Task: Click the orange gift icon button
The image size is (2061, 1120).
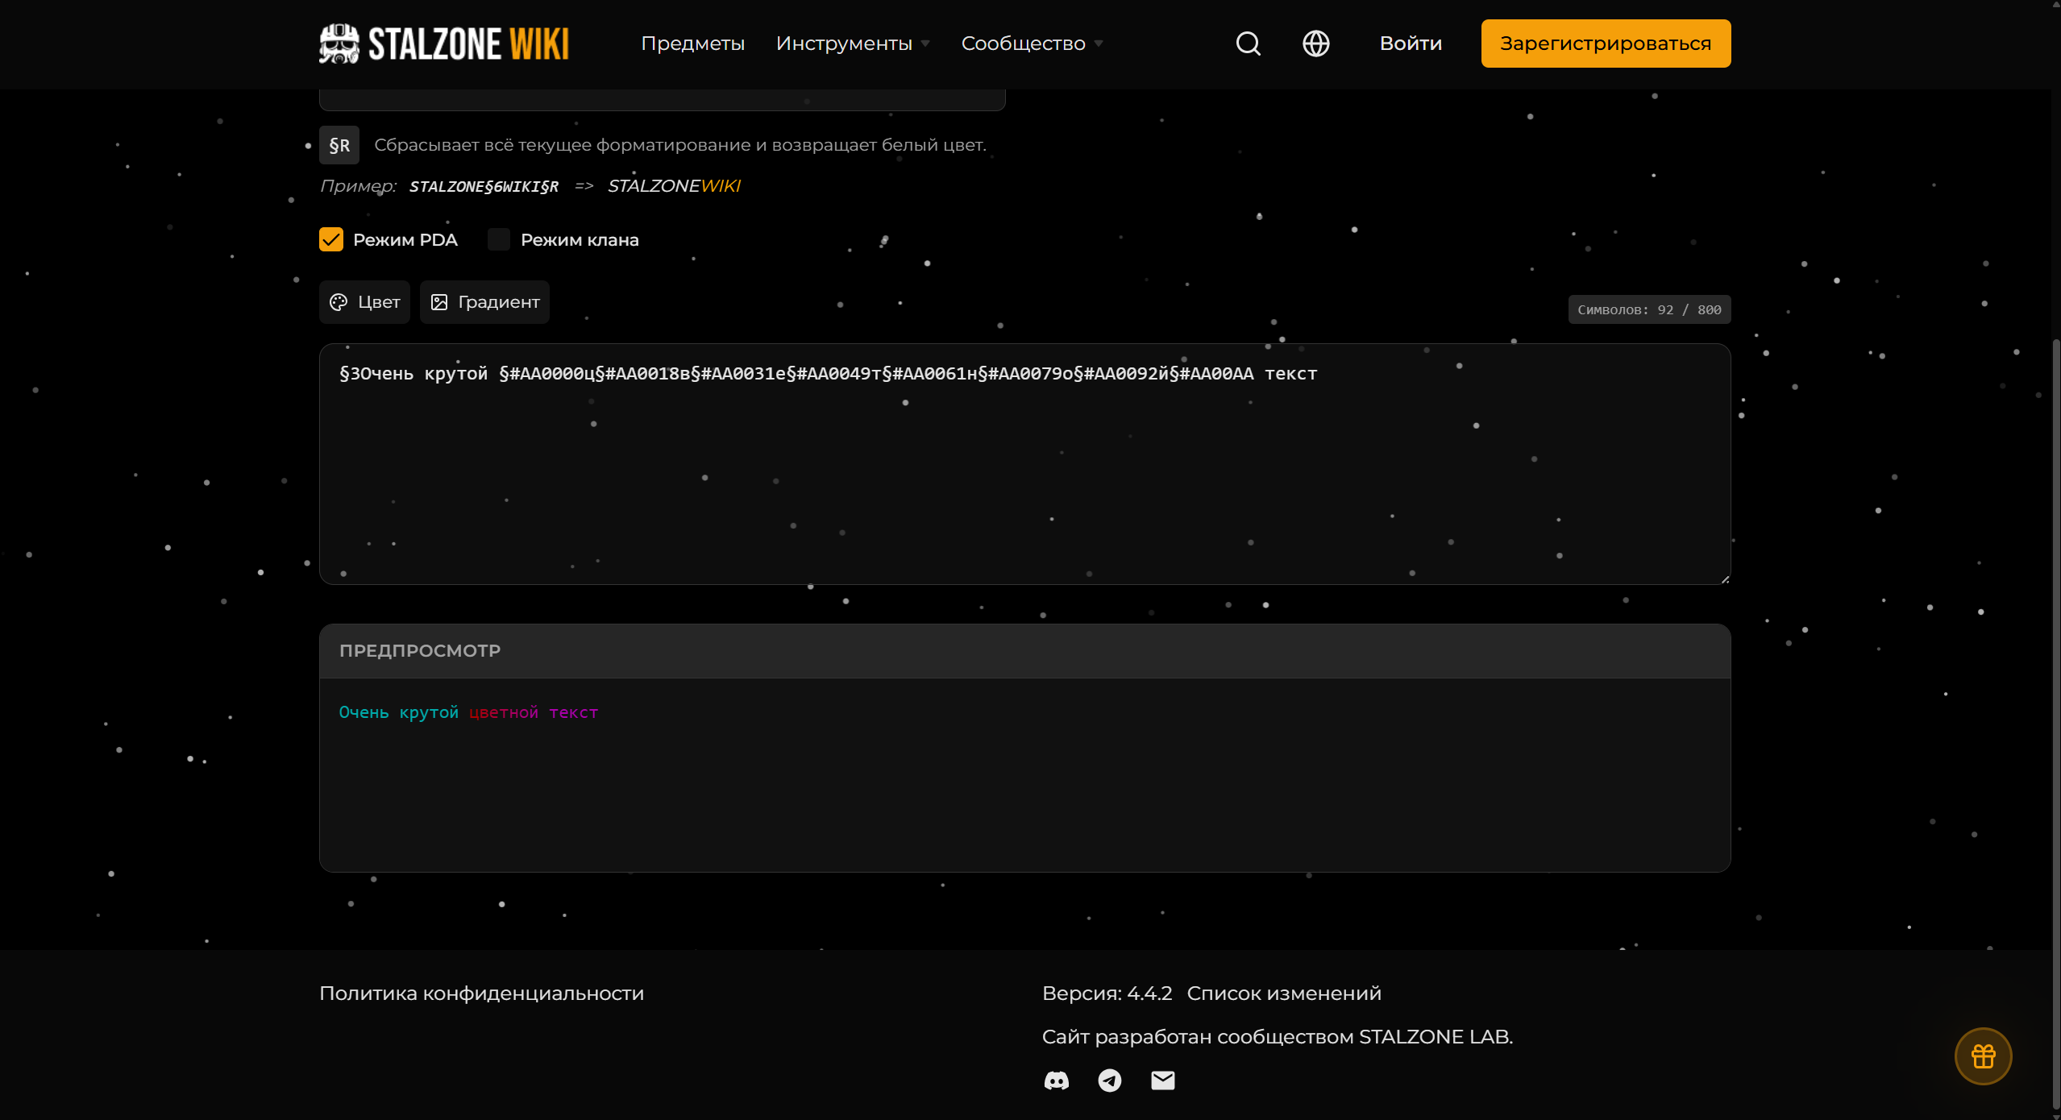Action: coord(1983,1056)
